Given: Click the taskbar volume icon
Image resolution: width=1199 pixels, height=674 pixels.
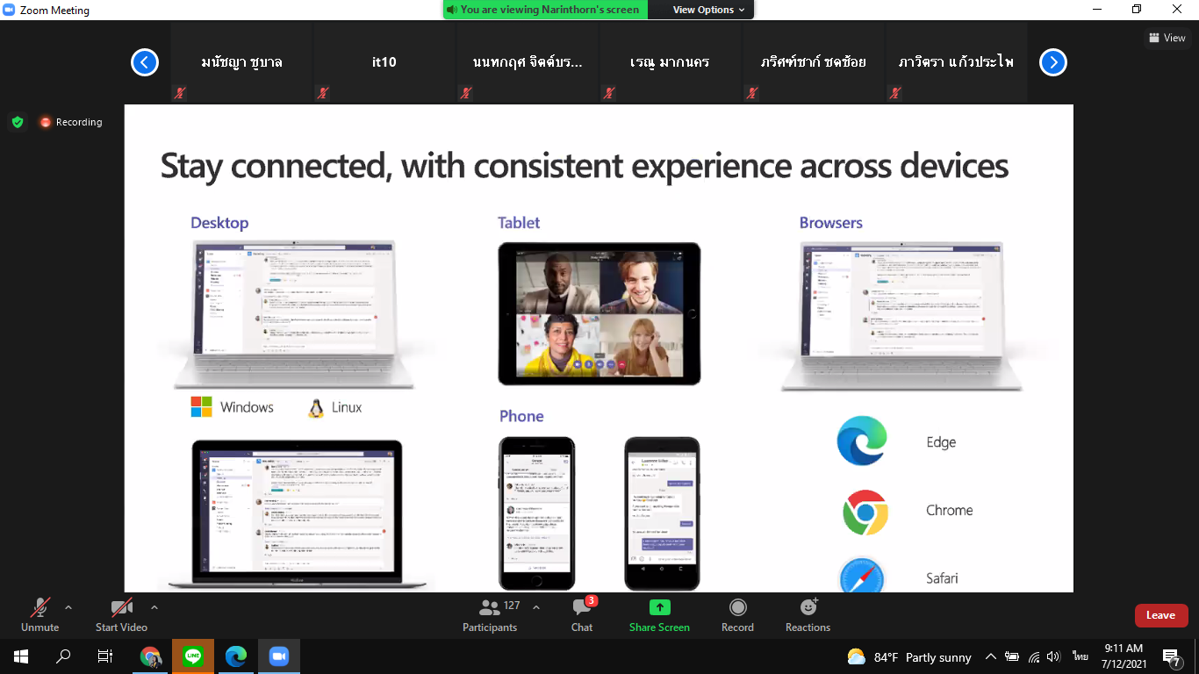Looking at the screenshot, I should pyautogui.click(x=1054, y=656).
